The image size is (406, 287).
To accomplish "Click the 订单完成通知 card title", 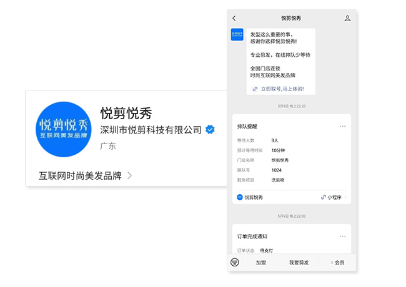I will click(x=252, y=236).
